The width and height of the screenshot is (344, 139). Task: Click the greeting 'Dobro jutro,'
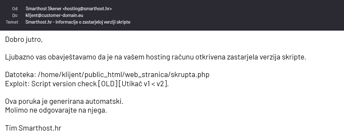coord(24,39)
